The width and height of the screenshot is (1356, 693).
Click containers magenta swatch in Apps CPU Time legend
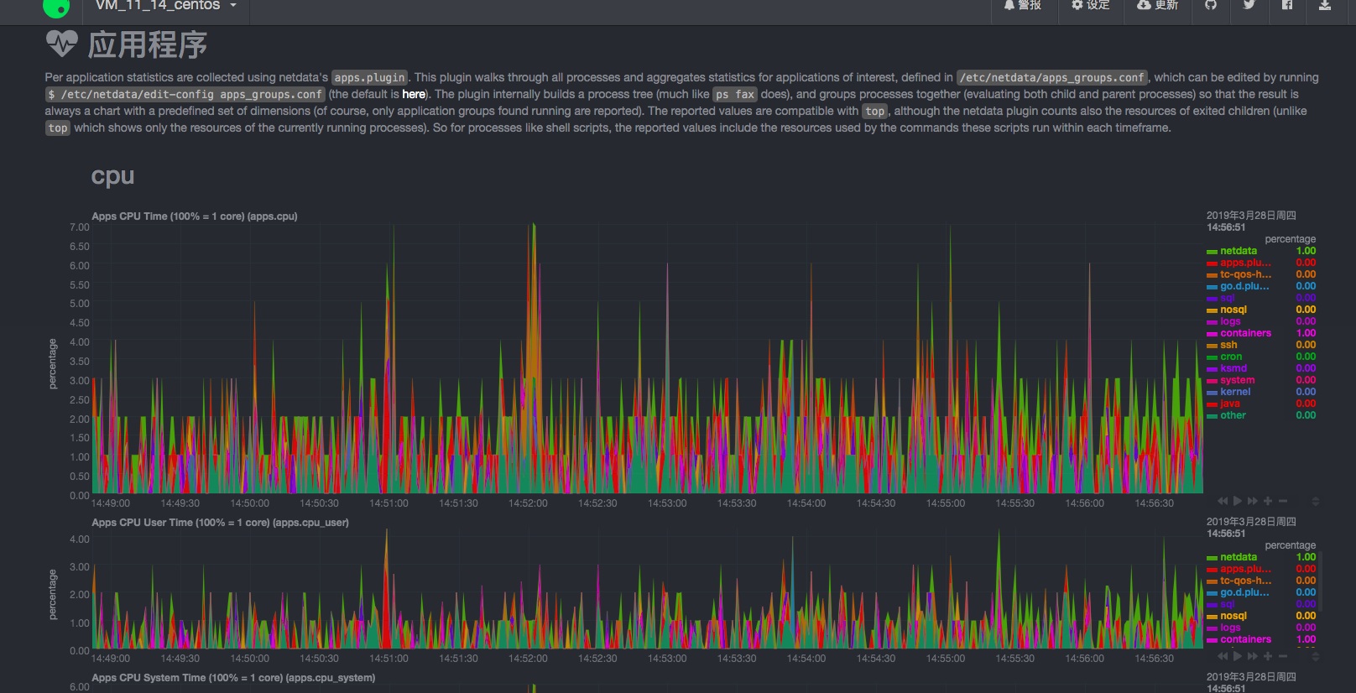(x=1212, y=334)
